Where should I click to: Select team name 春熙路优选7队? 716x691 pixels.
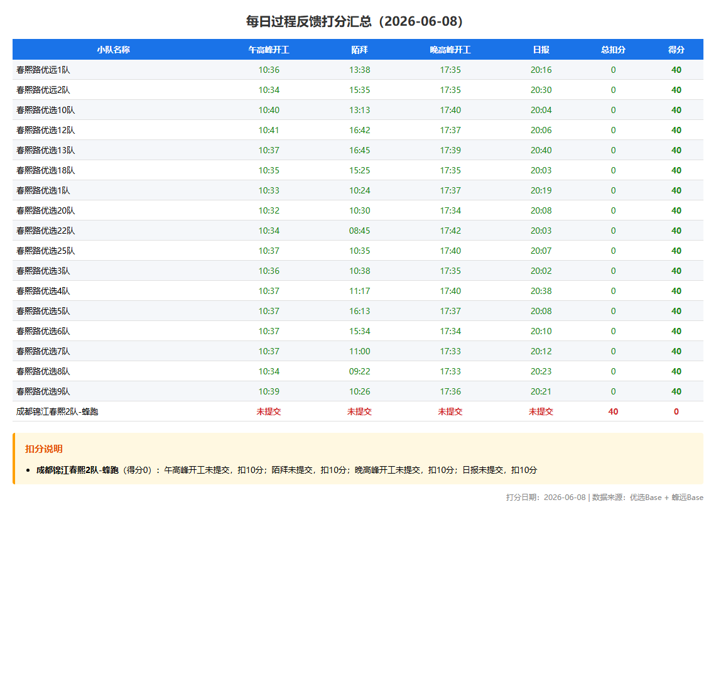coord(43,351)
